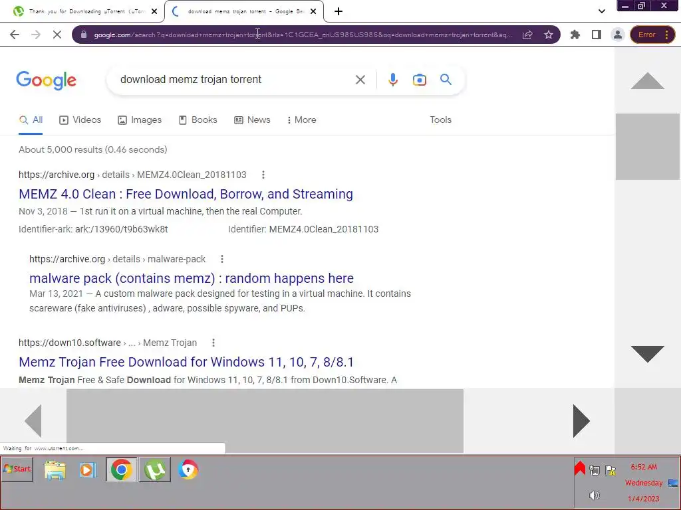
Task: Click down10.software URL breadcrumb
Action: [x=108, y=343]
